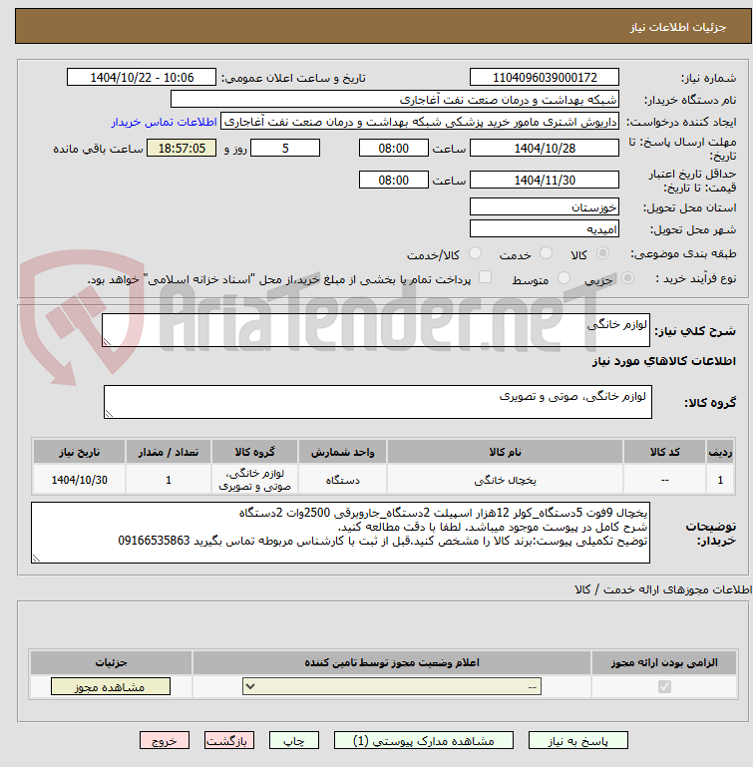
Task: Click the resize handle of گروه کالا box
Action: coord(109,414)
